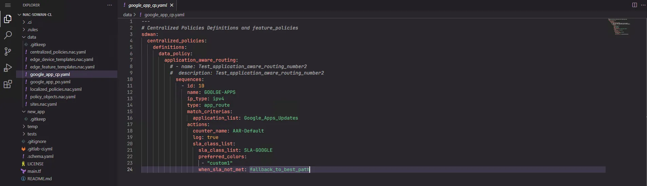Open google_app_po.yaml in the explorer
This screenshot has height=186, width=647.
pos(50,82)
